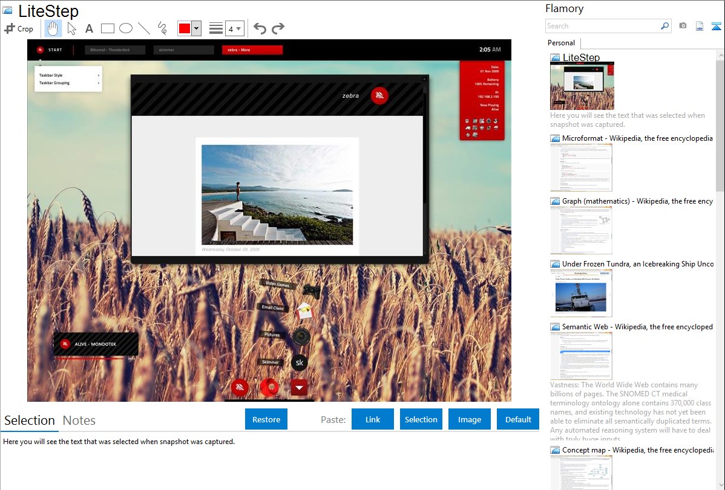
Task: Select the arrow pointer tool
Action: [71, 28]
